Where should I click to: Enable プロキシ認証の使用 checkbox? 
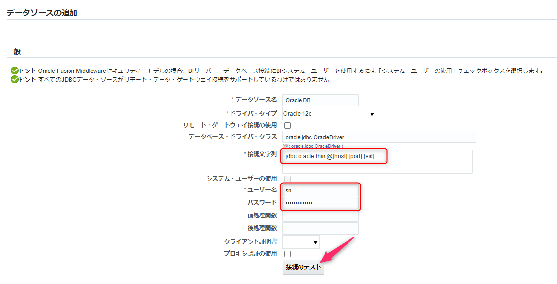(288, 254)
